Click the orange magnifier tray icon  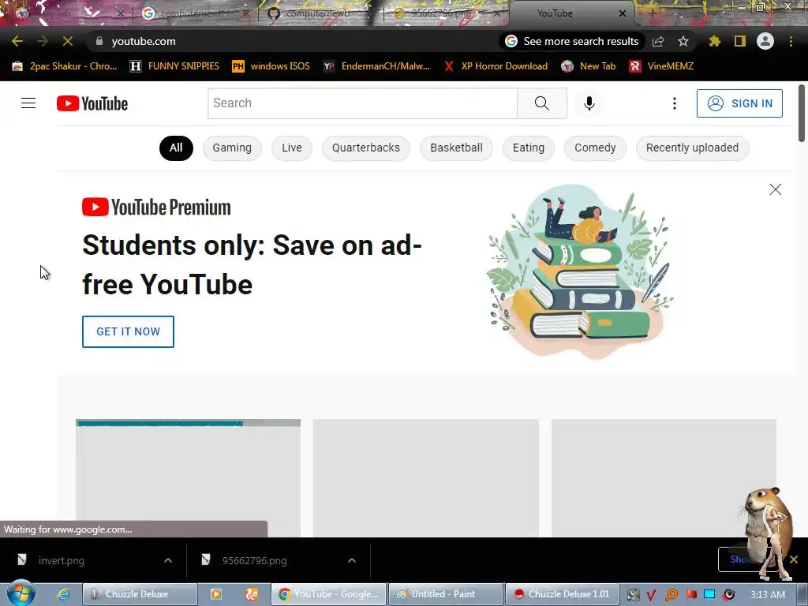point(671,595)
